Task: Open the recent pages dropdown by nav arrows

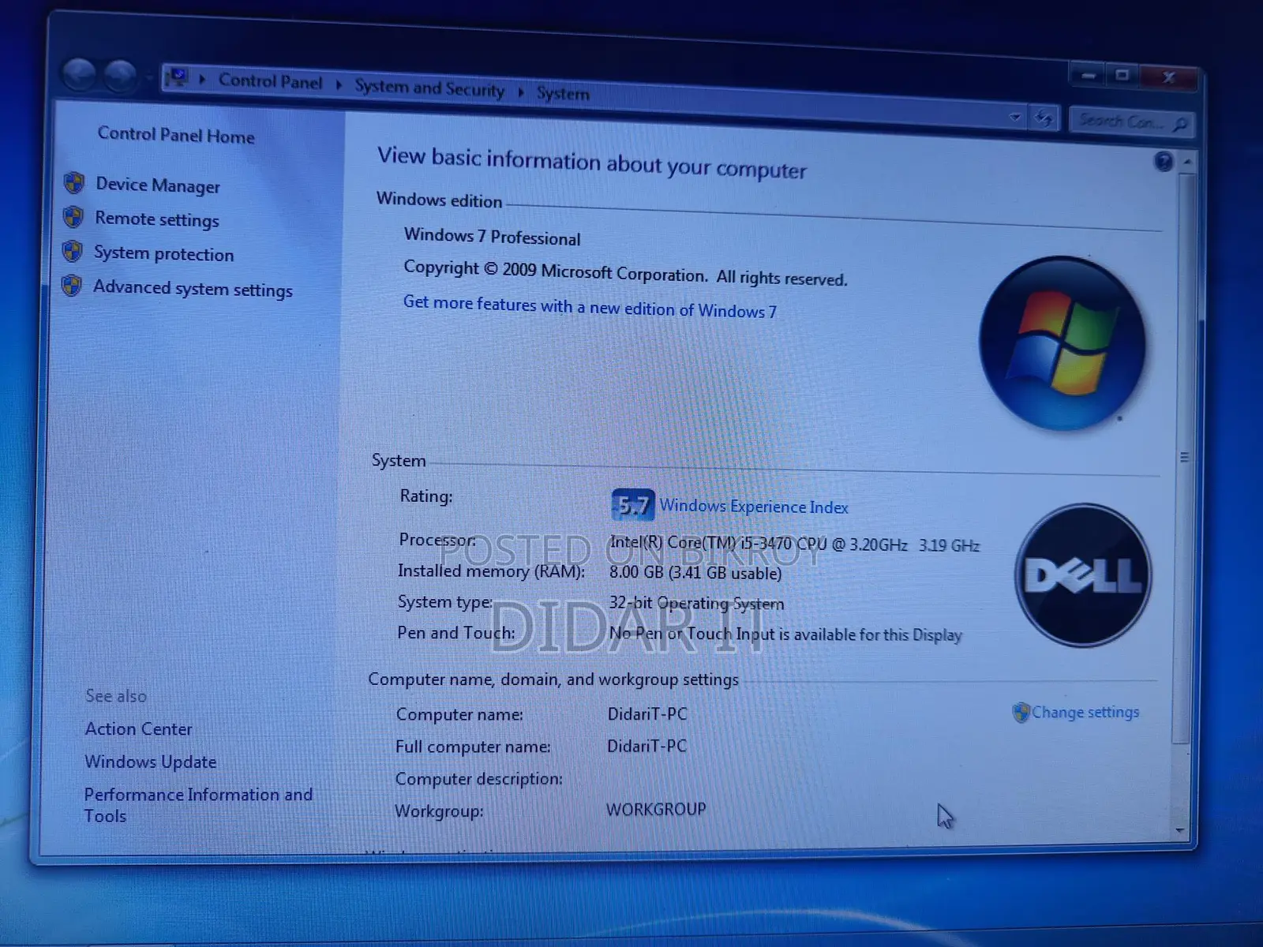Action: pyautogui.click(x=148, y=77)
